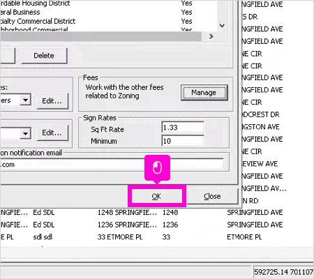This screenshot has width=314, height=279.
Task: Click list scroll down arrow
Action: pyautogui.click(x=223, y=25)
